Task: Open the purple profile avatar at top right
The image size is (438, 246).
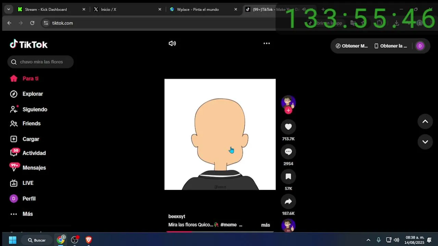Action: [x=420, y=46]
